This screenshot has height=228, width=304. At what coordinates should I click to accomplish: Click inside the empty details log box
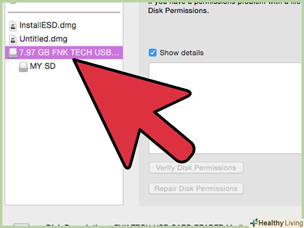(225, 108)
